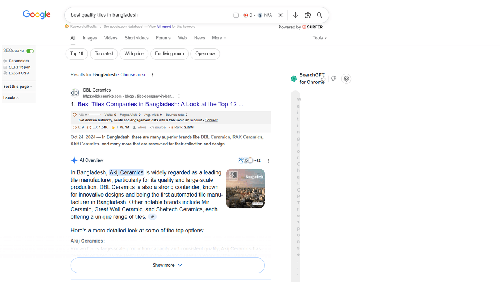Export results with Export CSV

coord(19,73)
